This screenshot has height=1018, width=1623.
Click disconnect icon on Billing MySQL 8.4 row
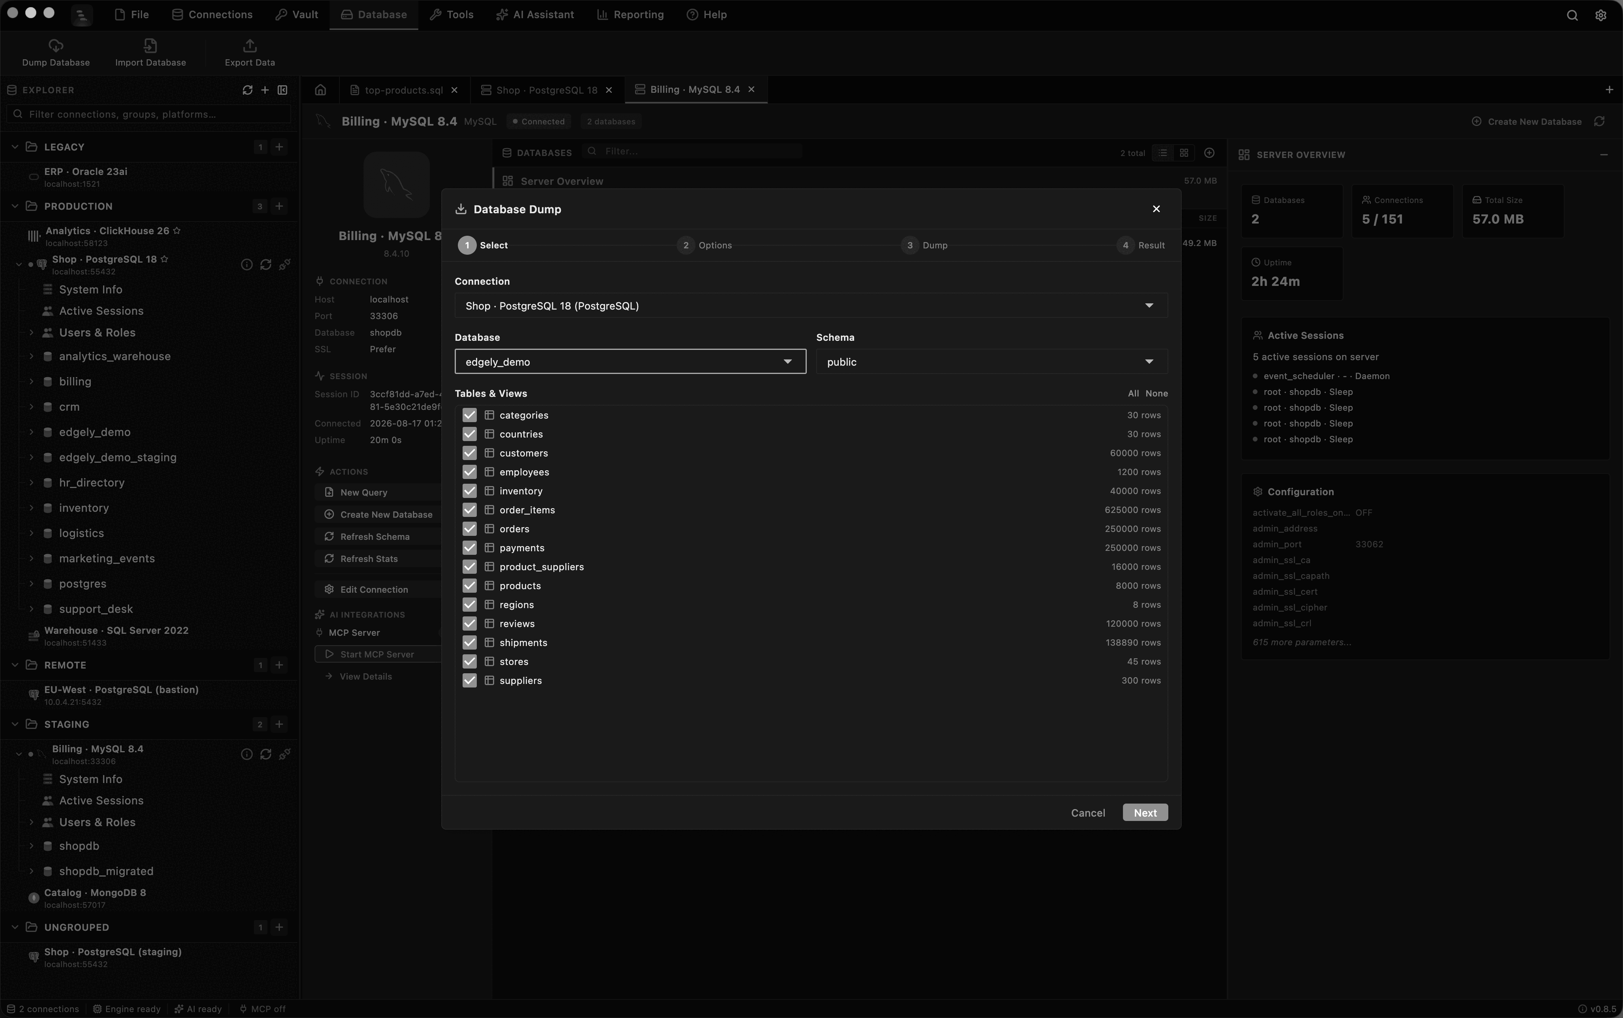click(285, 754)
